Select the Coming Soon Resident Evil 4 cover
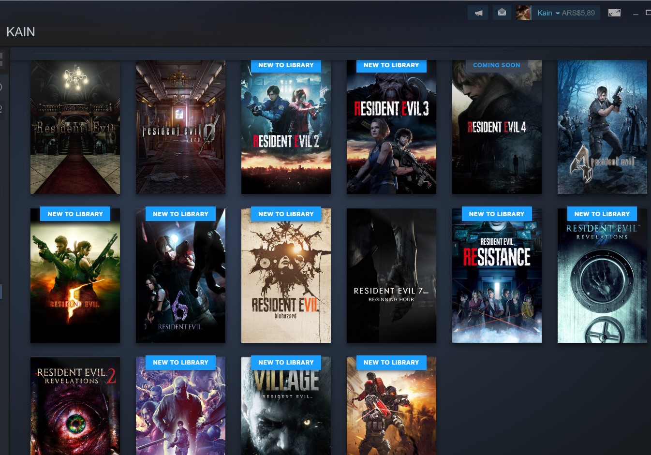Screen dimensions: 651x455 click(497, 127)
